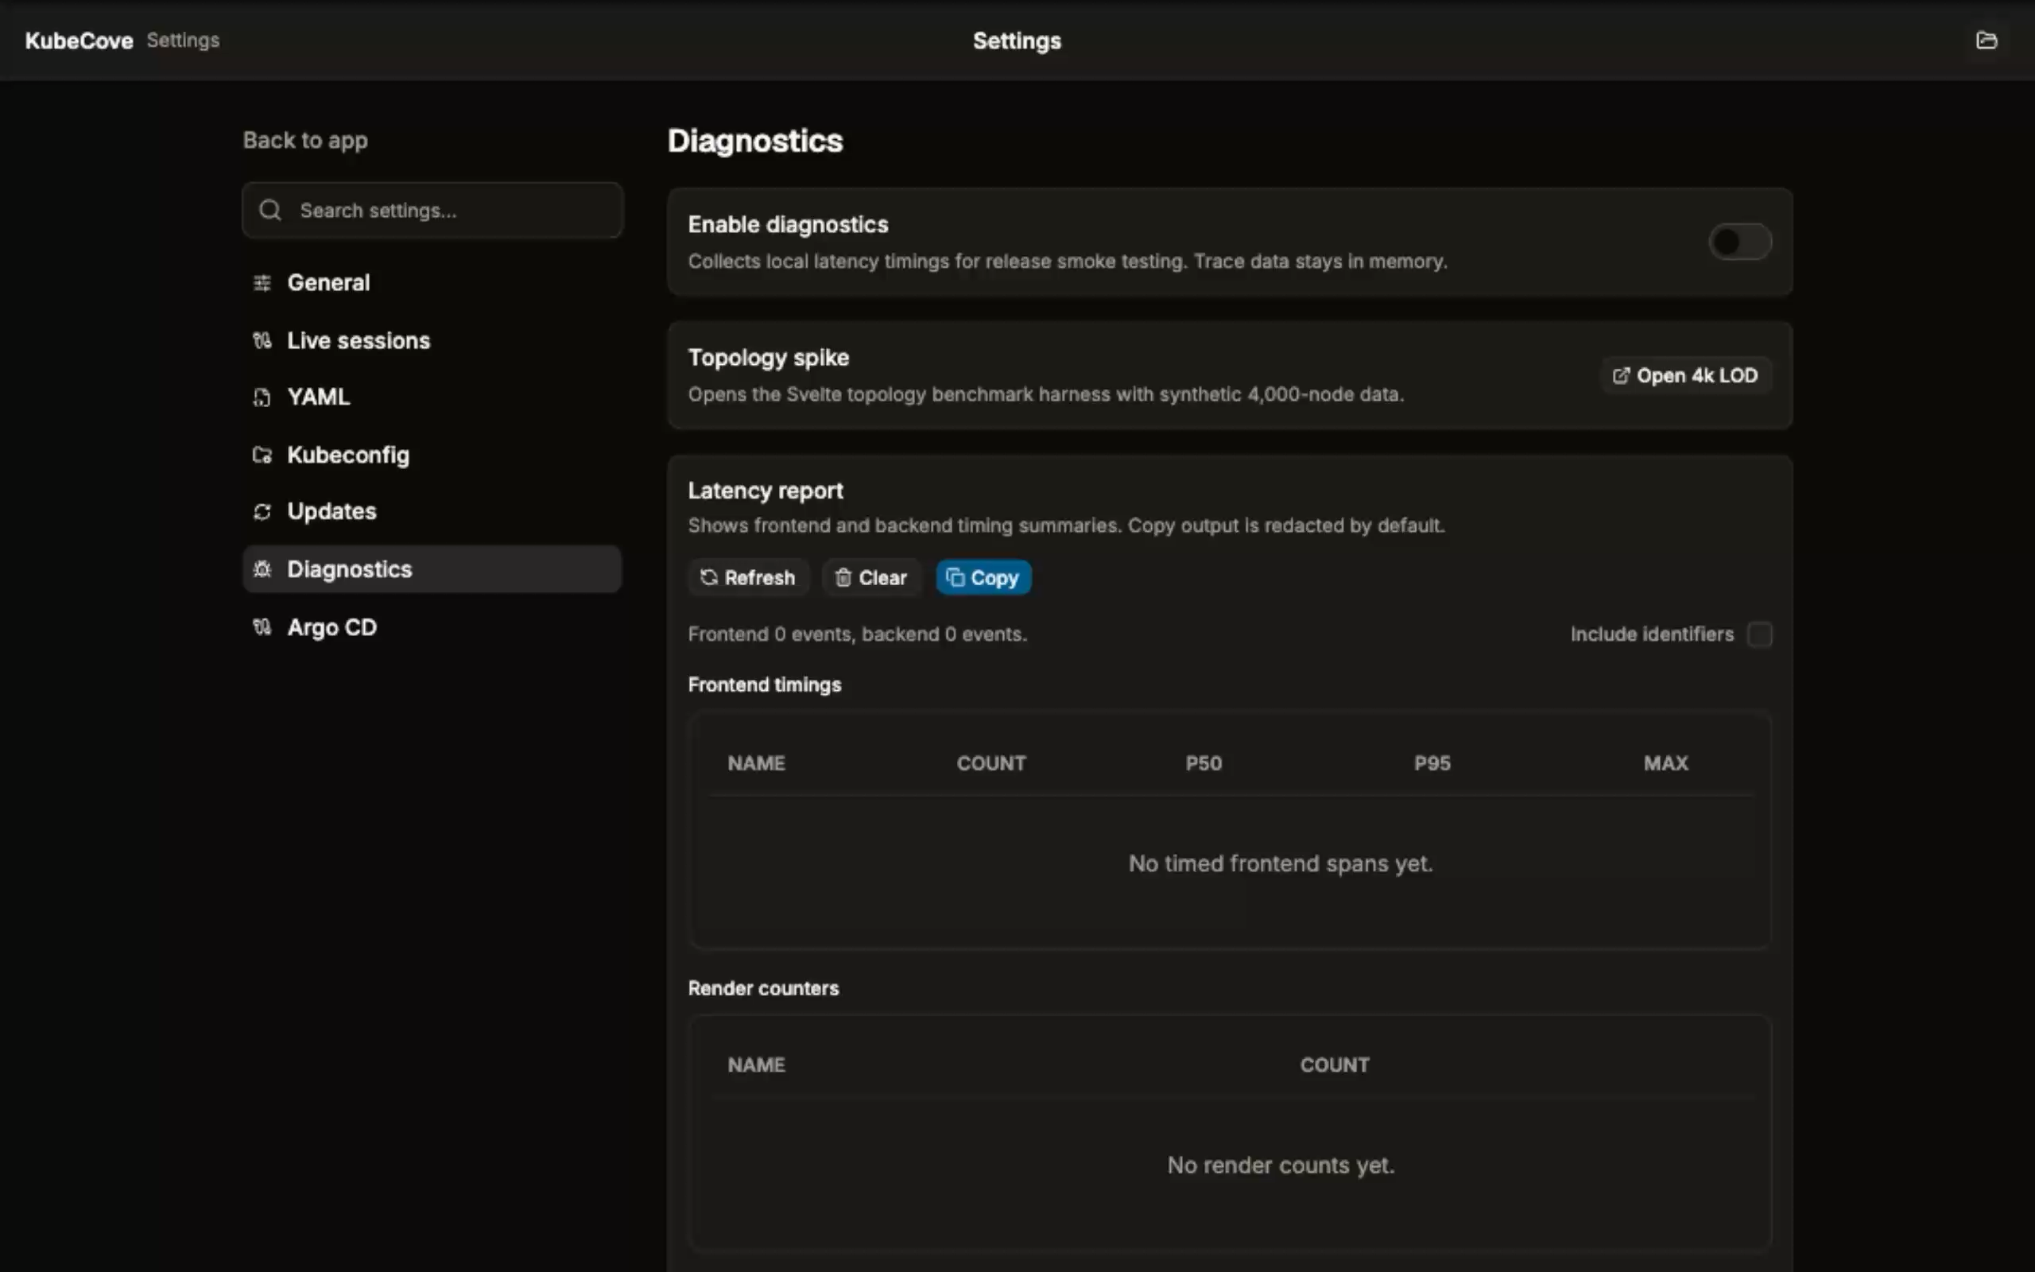Viewport: 2035px width, 1272px height.
Task: Clear the latency report data
Action: pyautogui.click(x=871, y=578)
